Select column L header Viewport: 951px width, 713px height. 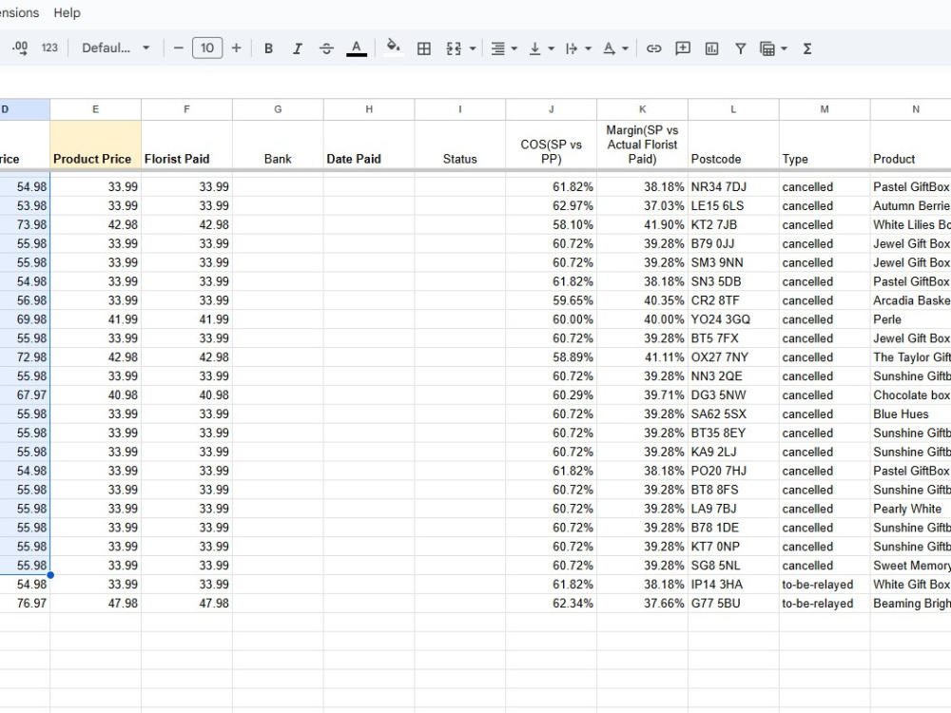pyautogui.click(x=733, y=109)
